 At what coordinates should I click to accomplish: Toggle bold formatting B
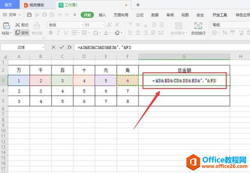51,33
